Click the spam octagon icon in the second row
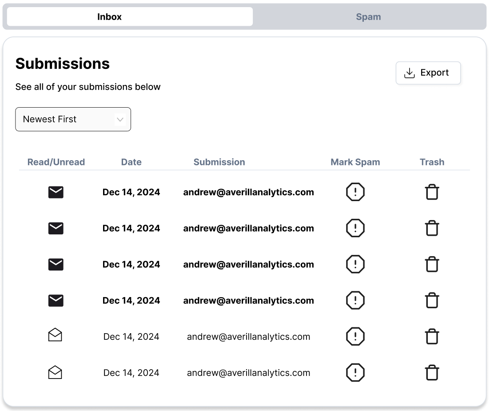The image size is (490, 411). [355, 228]
